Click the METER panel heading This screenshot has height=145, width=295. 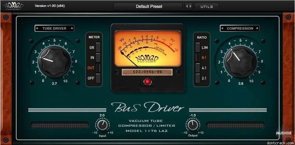tap(94, 37)
